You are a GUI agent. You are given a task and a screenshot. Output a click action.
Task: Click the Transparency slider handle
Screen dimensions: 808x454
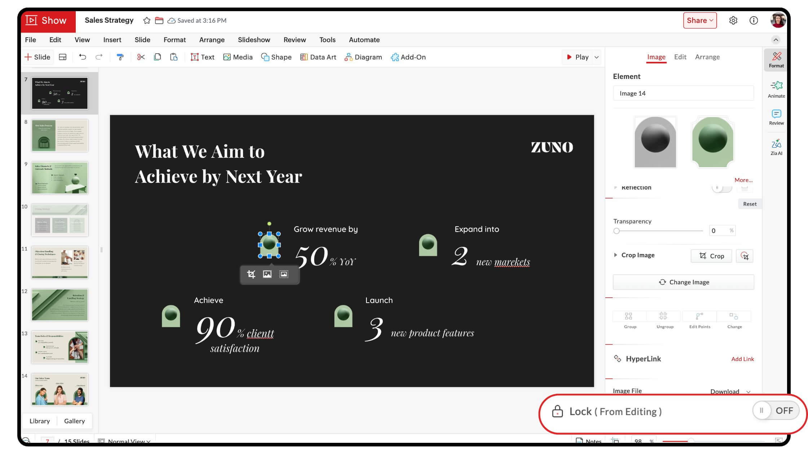[616, 231]
